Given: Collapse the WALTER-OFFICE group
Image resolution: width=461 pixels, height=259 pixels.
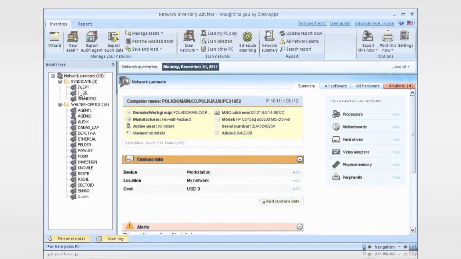Looking at the screenshot, I should (60, 105).
